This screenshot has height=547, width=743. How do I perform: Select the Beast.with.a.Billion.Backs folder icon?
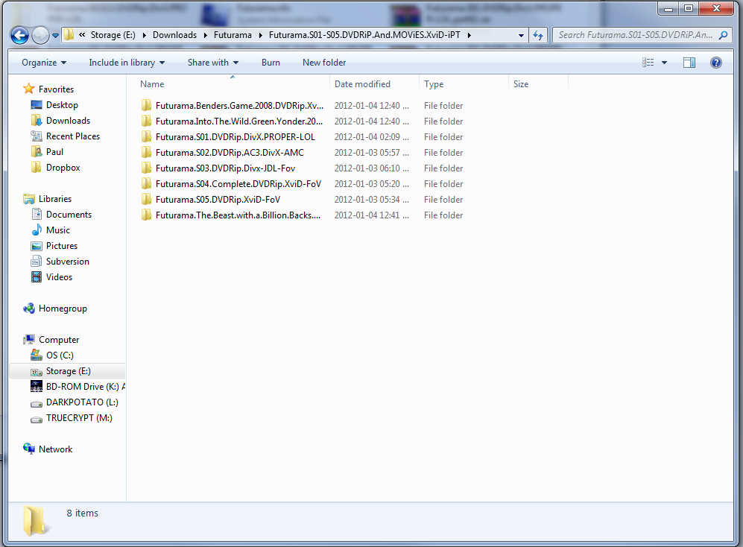(146, 215)
